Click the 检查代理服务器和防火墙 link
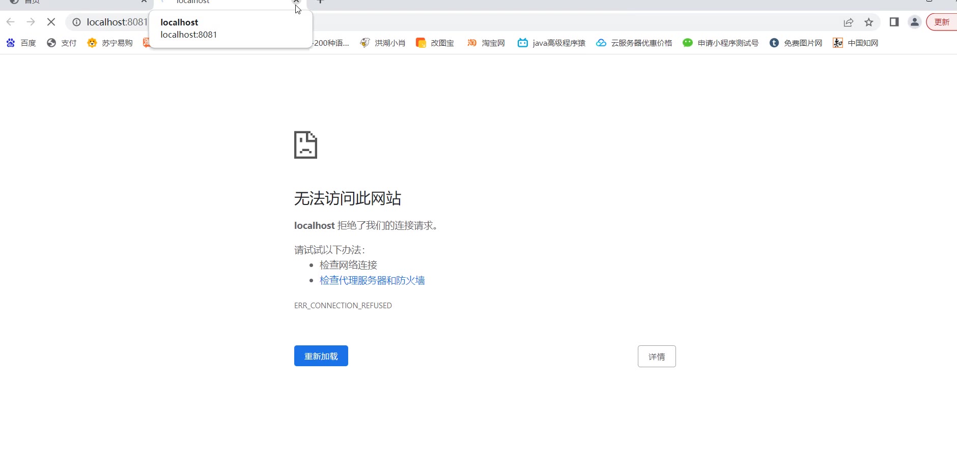 pos(372,280)
